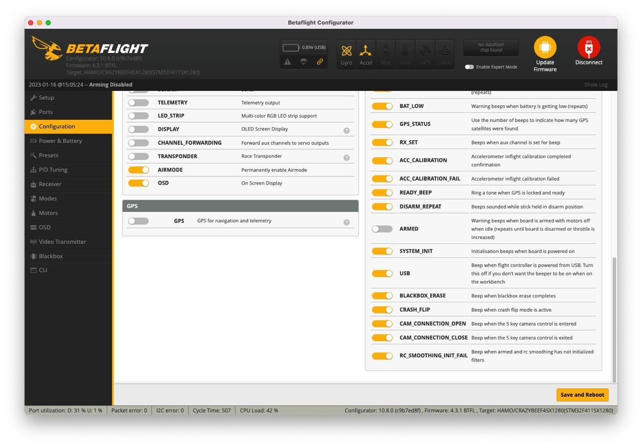This screenshot has width=642, height=447.
Task: Select the Configuration tab
Action: tap(68, 127)
